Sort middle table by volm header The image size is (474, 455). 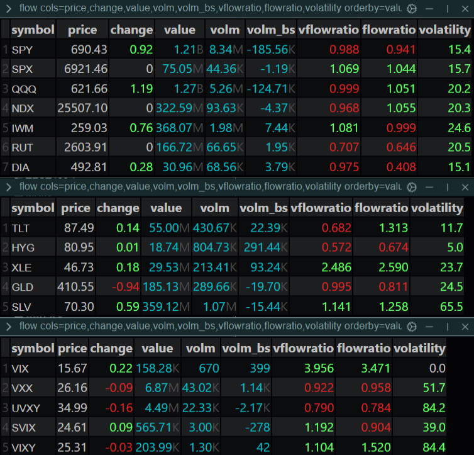[214, 208]
